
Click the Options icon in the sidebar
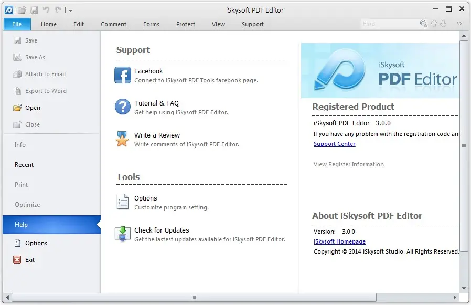click(x=17, y=243)
